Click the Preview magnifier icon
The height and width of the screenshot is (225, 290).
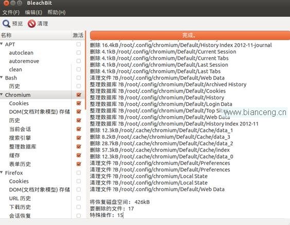click(x=7, y=24)
